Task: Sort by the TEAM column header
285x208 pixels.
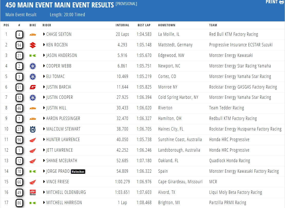Action: click(x=213, y=25)
